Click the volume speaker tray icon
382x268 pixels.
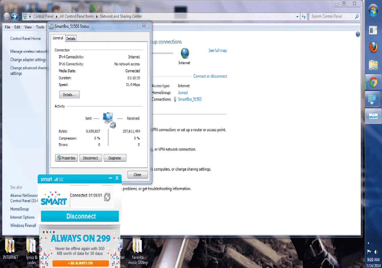(376, 252)
